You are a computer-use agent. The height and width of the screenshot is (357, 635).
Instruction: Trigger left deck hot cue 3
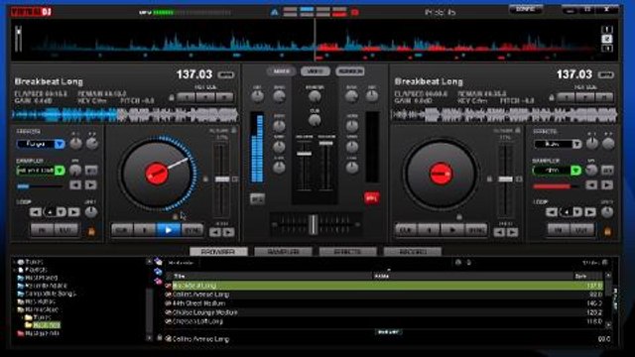point(224,97)
